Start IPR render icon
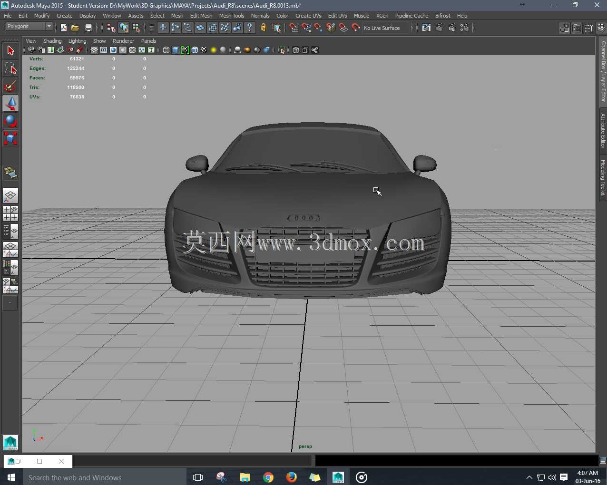This screenshot has height=485, width=607. tap(452, 28)
